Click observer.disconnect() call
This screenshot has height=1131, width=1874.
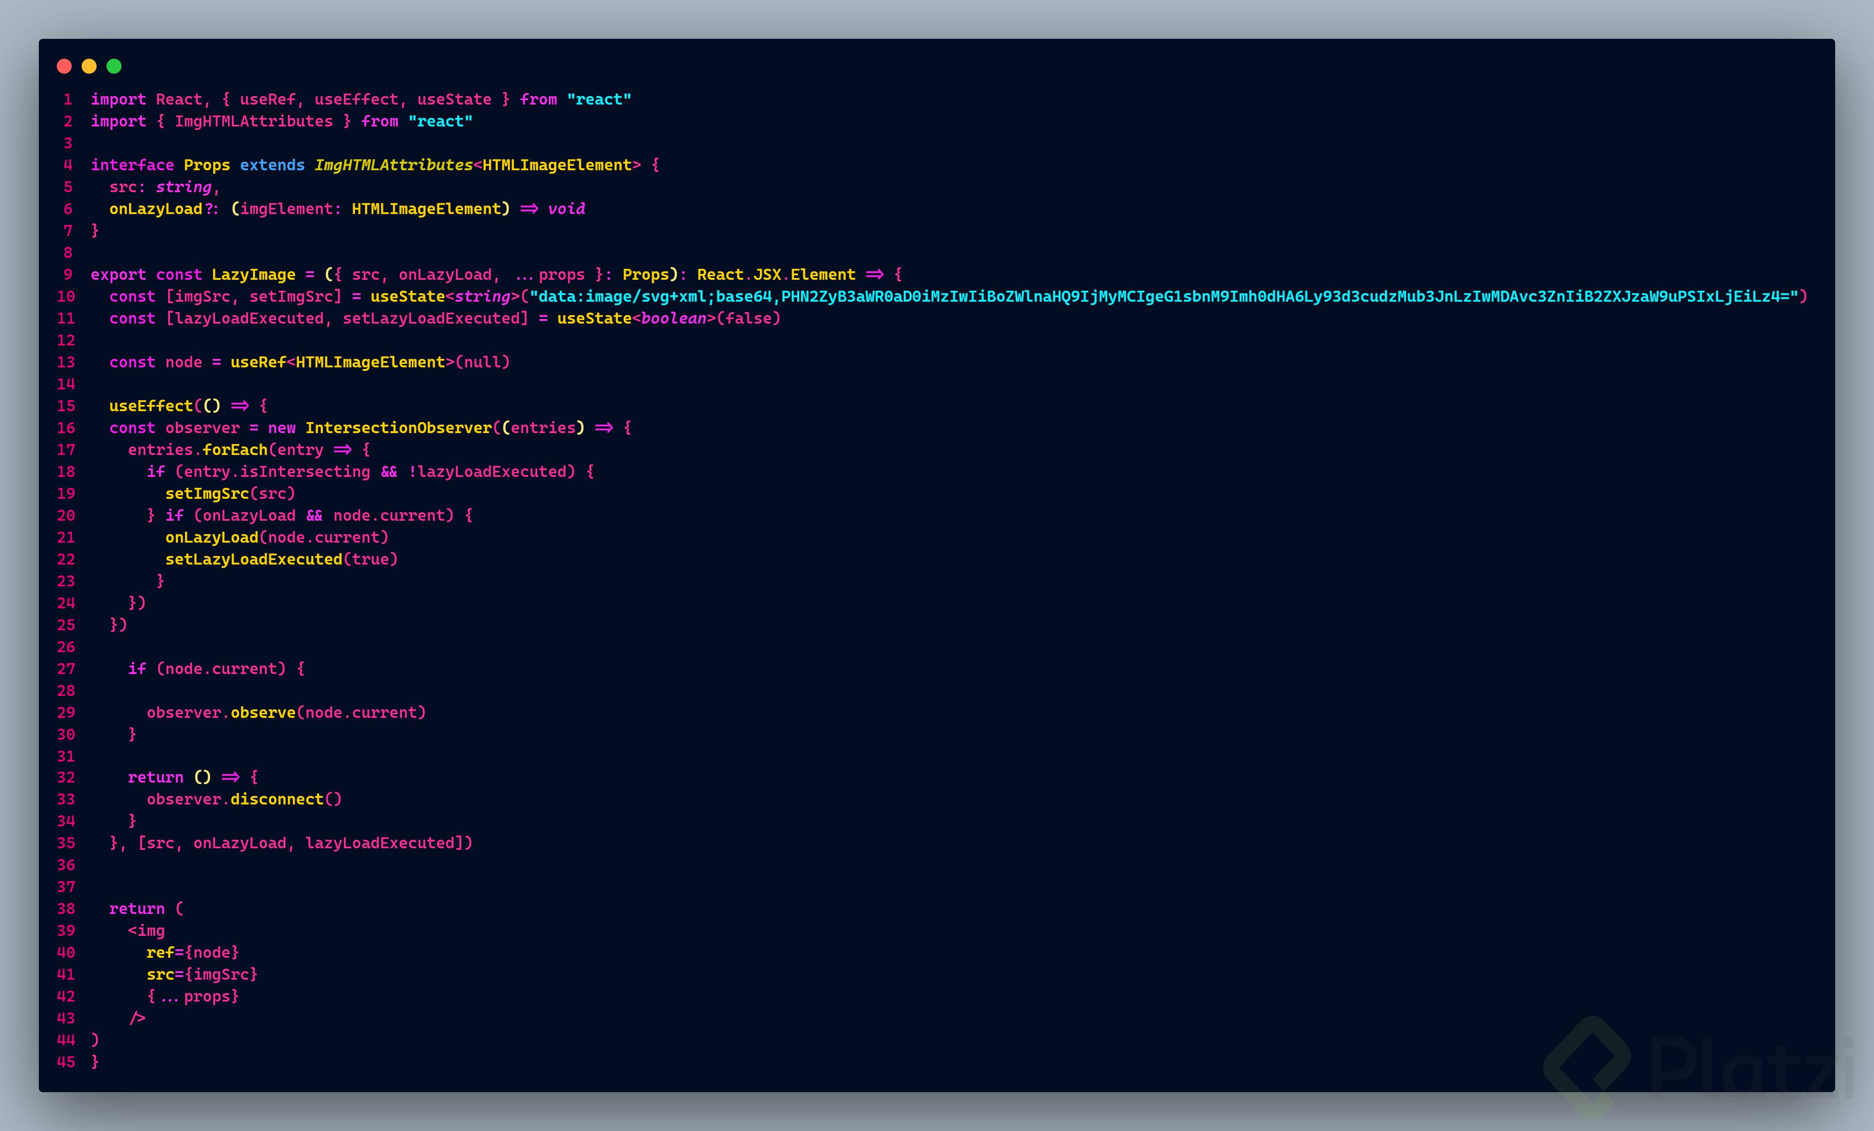(244, 799)
